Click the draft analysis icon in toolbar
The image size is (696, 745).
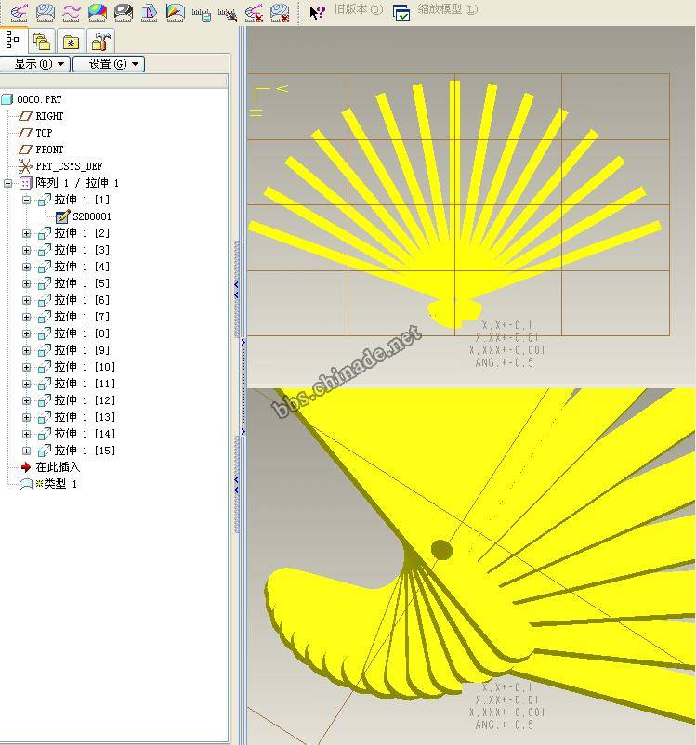coord(149,12)
